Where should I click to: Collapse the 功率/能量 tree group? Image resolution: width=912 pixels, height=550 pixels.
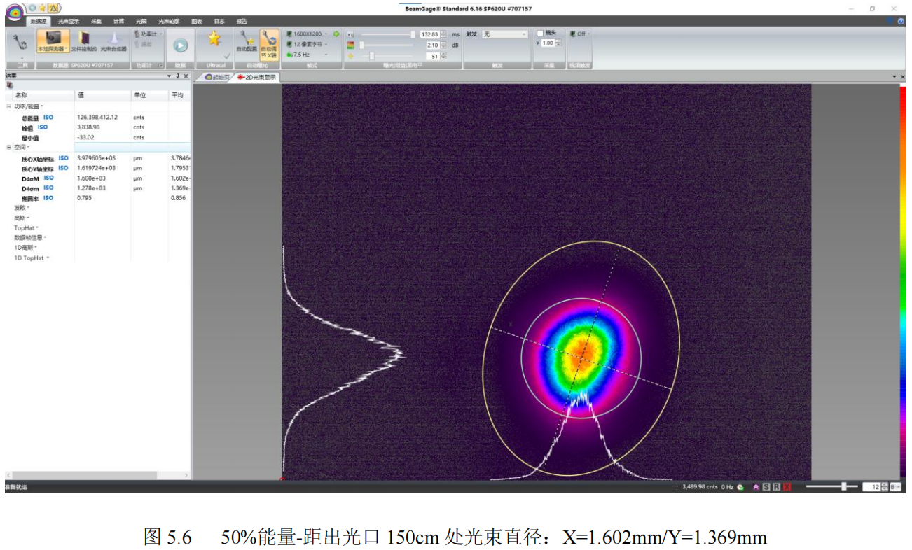[9, 106]
